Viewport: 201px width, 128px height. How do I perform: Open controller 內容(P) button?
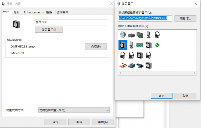(96, 46)
